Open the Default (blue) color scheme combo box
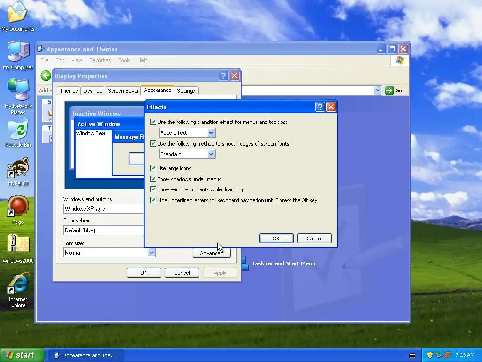 coord(104,230)
